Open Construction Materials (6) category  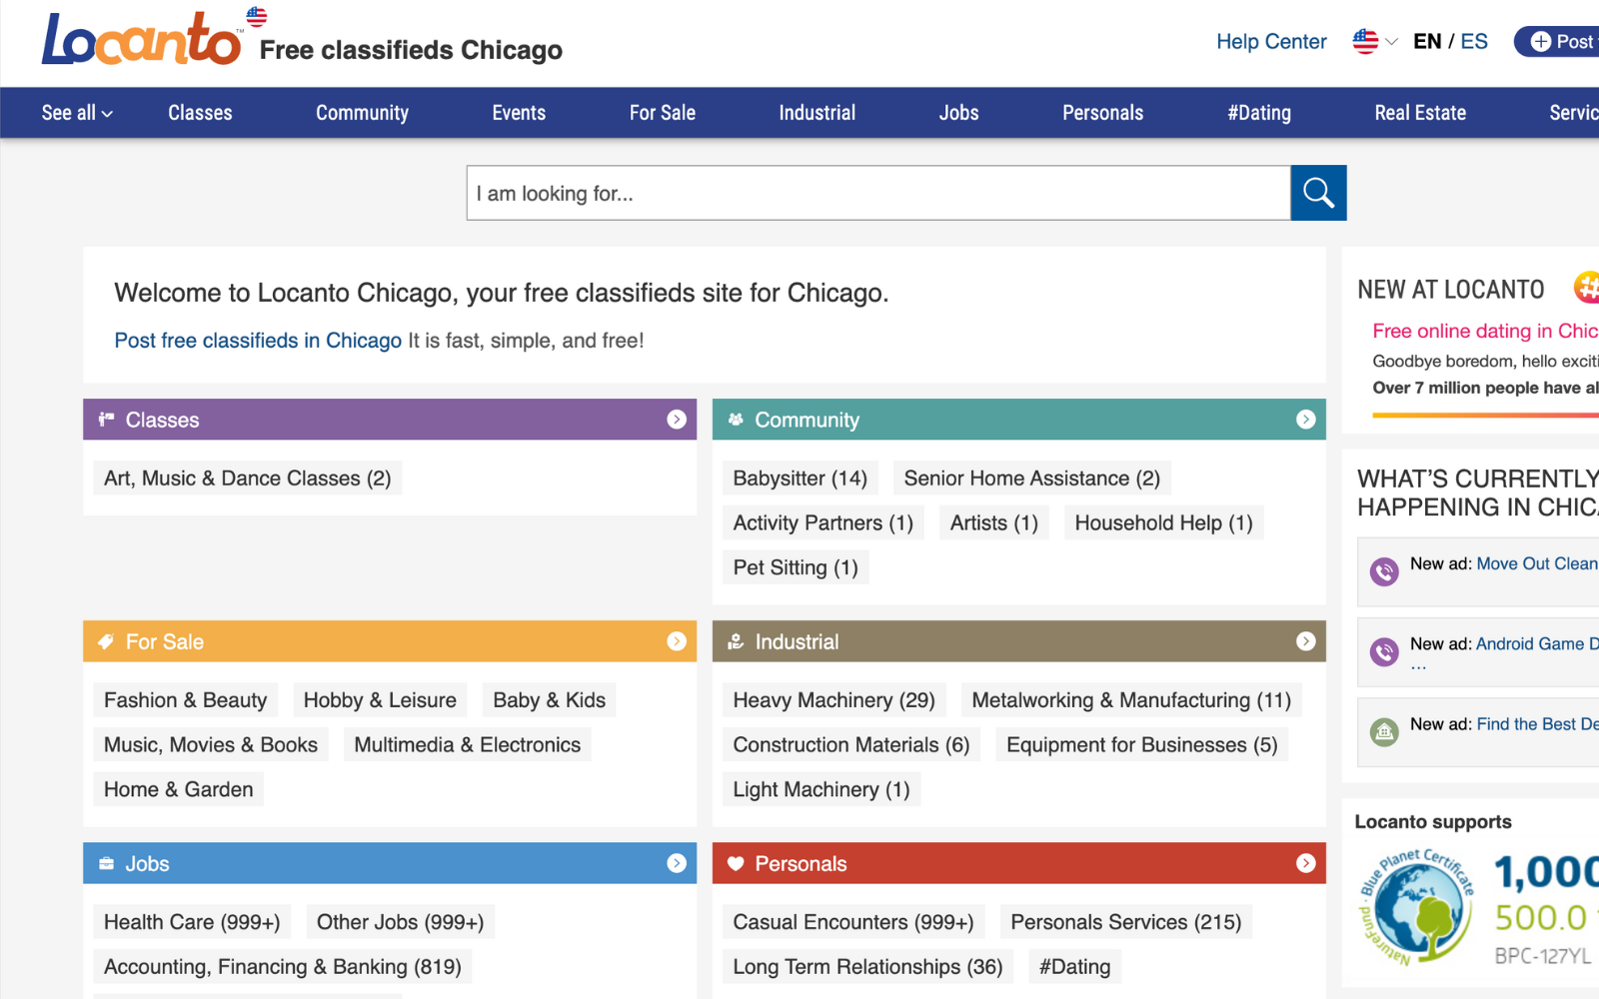tap(851, 744)
